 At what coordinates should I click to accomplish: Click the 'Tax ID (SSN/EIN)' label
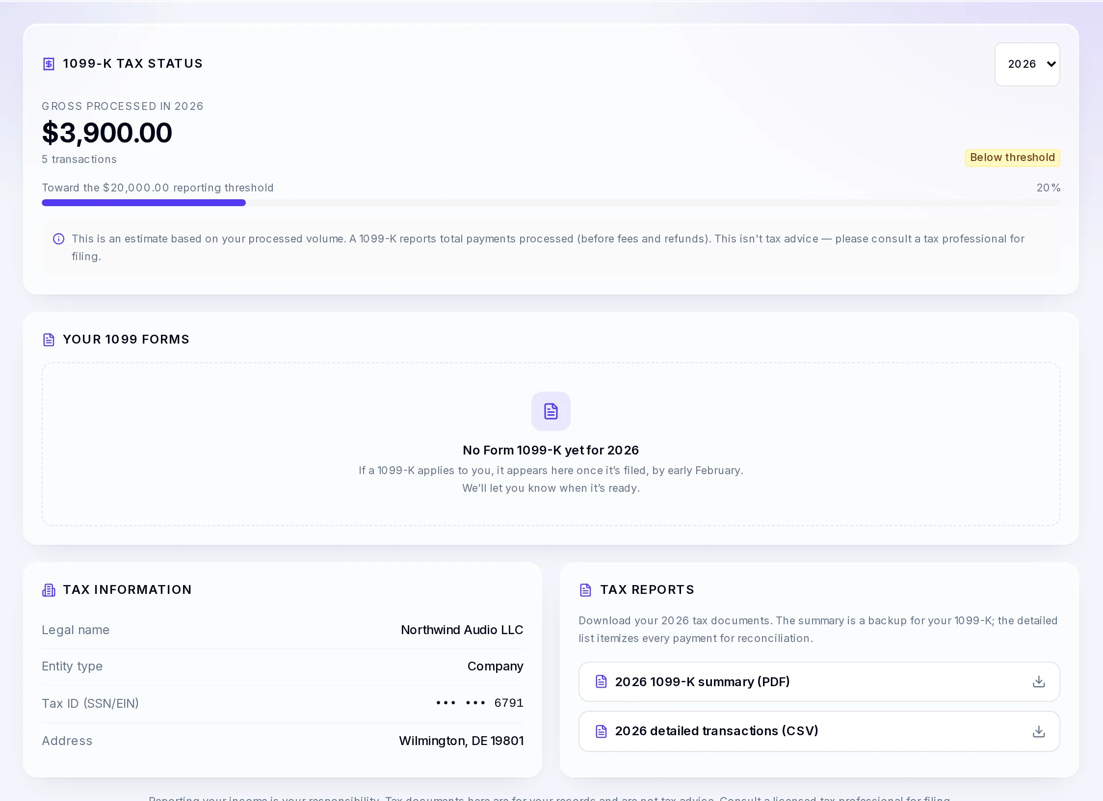pyautogui.click(x=90, y=703)
